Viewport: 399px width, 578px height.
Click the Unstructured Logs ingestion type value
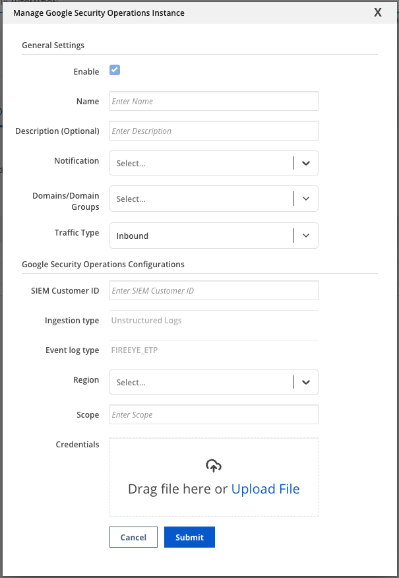(x=146, y=320)
